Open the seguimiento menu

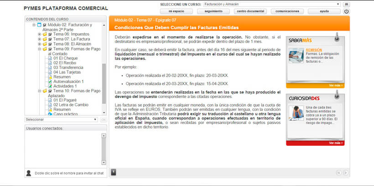click(x=213, y=11)
